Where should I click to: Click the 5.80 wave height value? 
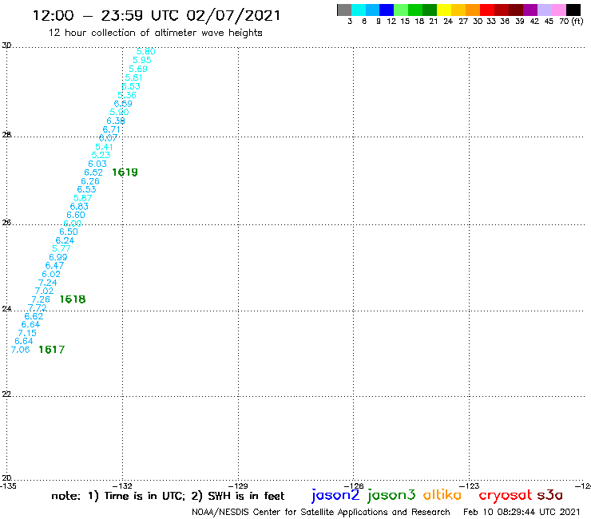(146, 51)
